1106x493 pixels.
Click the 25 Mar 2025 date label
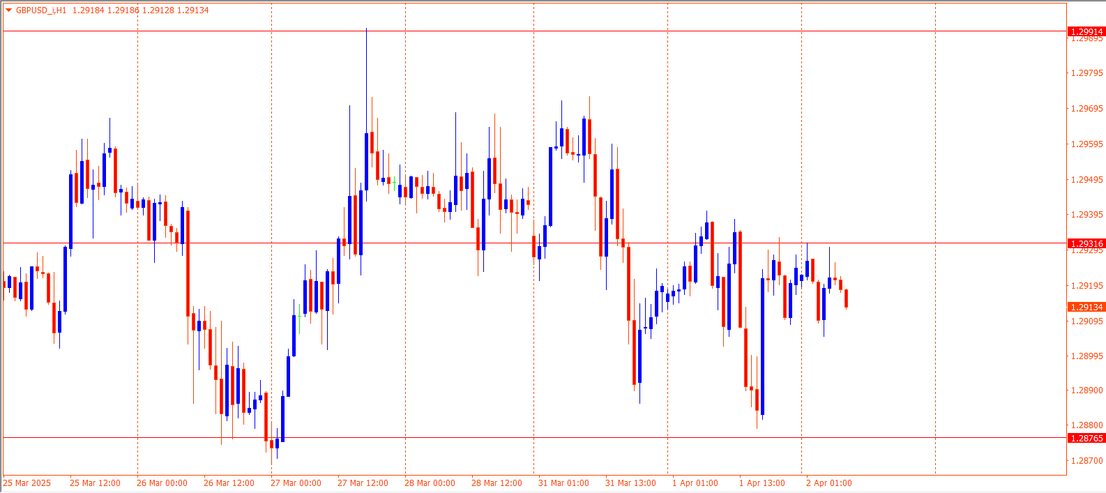(27, 483)
